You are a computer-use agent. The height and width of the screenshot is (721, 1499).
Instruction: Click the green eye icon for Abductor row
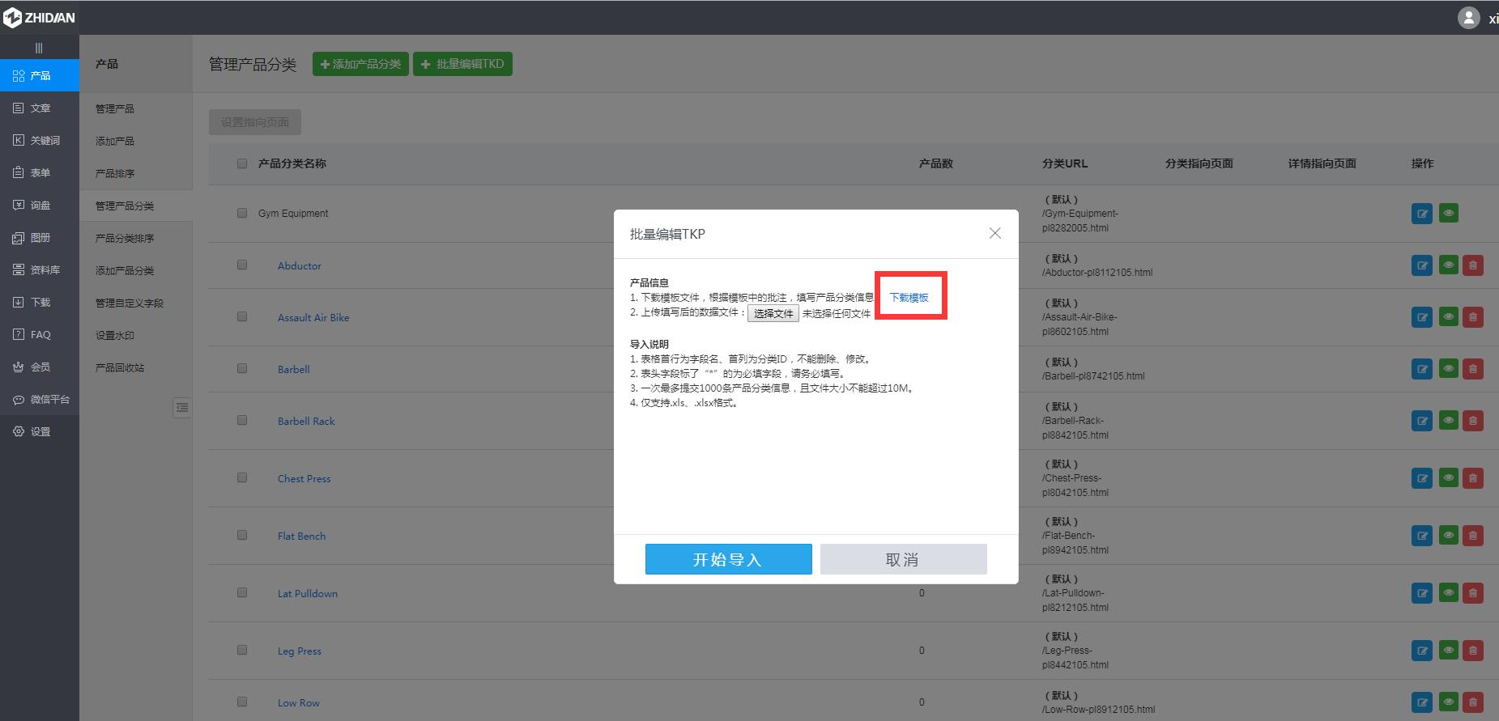click(x=1448, y=265)
